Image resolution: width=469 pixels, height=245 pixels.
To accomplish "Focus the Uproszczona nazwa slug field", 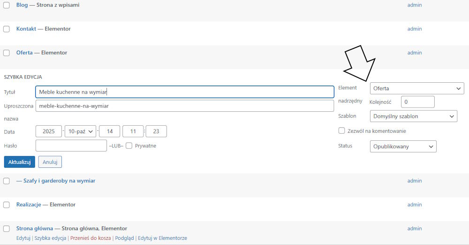I will [184, 106].
